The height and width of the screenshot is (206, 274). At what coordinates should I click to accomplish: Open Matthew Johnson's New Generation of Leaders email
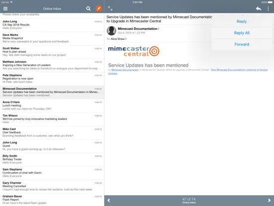click(52, 65)
